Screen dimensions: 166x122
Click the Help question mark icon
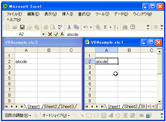(132, 27)
